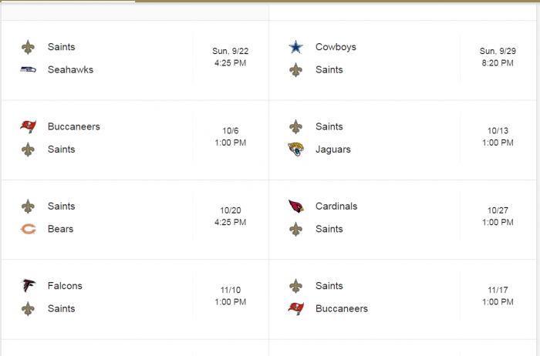Image resolution: width=540 pixels, height=356 pixels.
Task: Click the Sun, 9/22 4:25 PM game time
Action: click(231, 58)
